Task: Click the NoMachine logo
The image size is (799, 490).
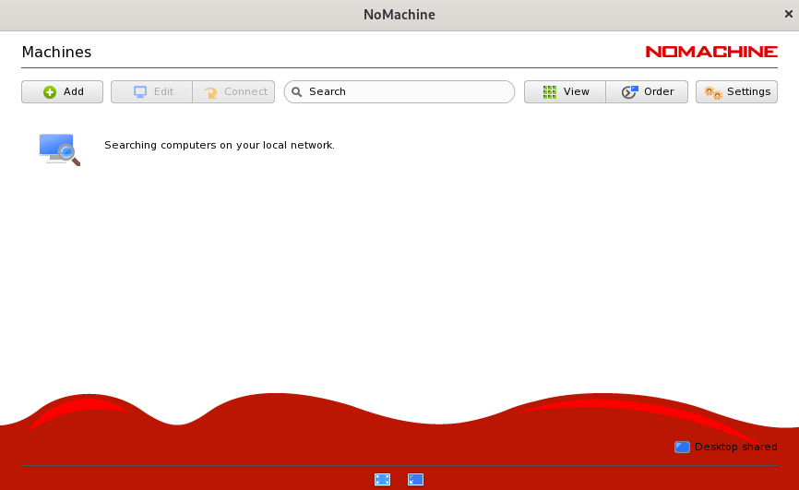Action: tap(711, 52)
